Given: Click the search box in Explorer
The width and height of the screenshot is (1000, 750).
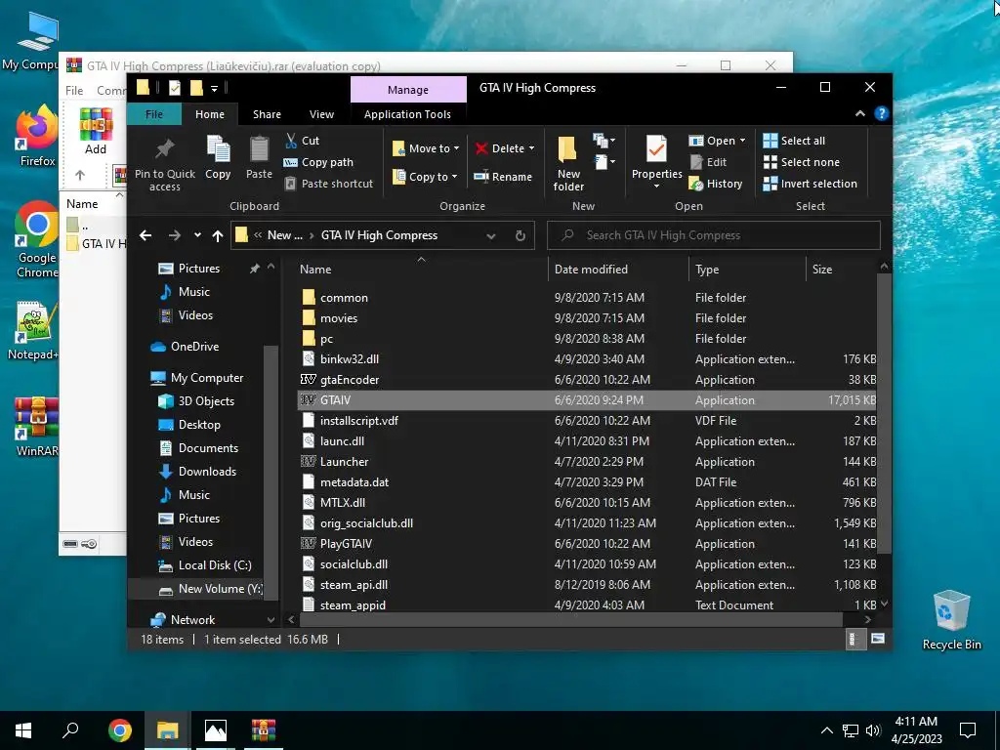Looking at the screenshot, I should pos(714,235).
